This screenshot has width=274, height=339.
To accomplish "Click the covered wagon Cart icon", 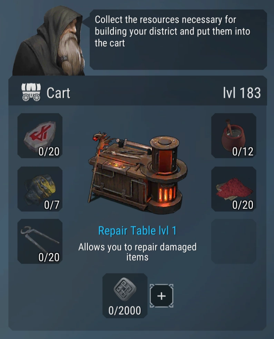I will (x=31, y=92).
